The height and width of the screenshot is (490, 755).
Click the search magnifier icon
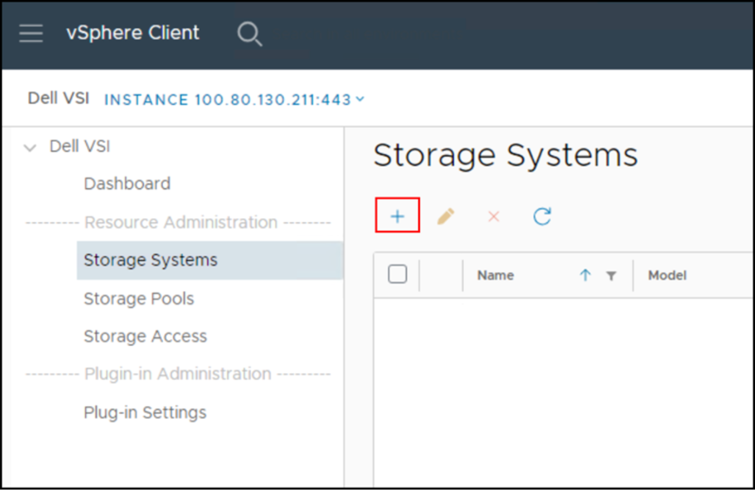(250, 34)
